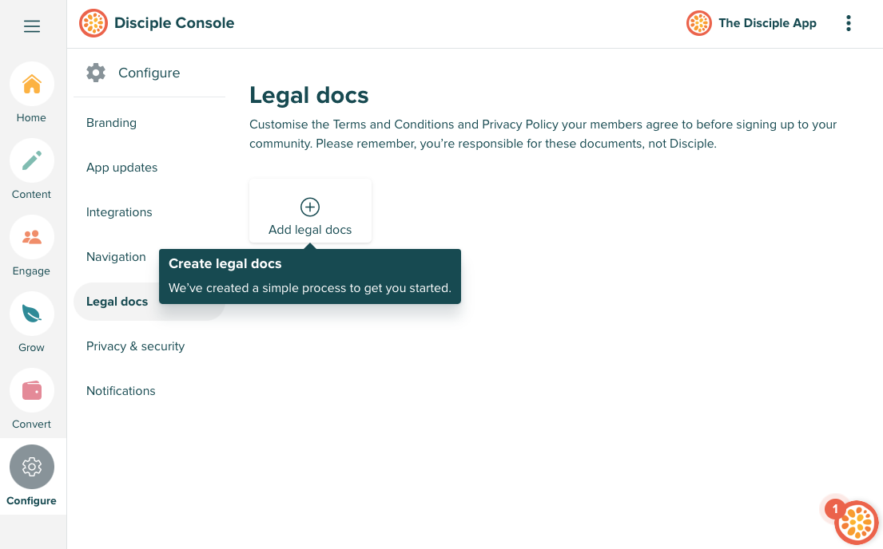Open Integrations settings
Screen dimensions: 883x549
point(119,212)
